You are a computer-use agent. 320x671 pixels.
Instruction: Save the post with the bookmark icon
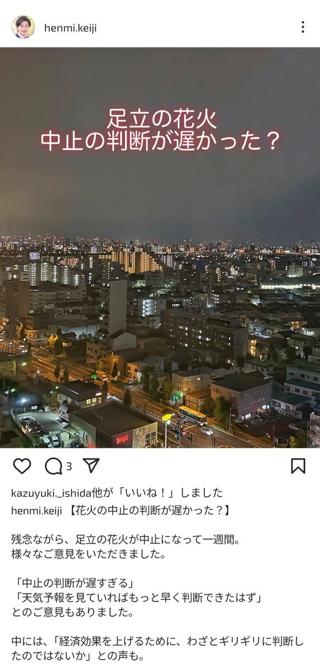[x=298, y=466]
